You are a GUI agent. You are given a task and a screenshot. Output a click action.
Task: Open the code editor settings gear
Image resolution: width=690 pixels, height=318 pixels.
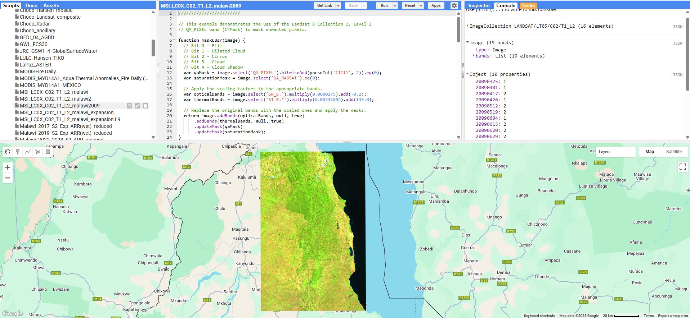(454, 5)
